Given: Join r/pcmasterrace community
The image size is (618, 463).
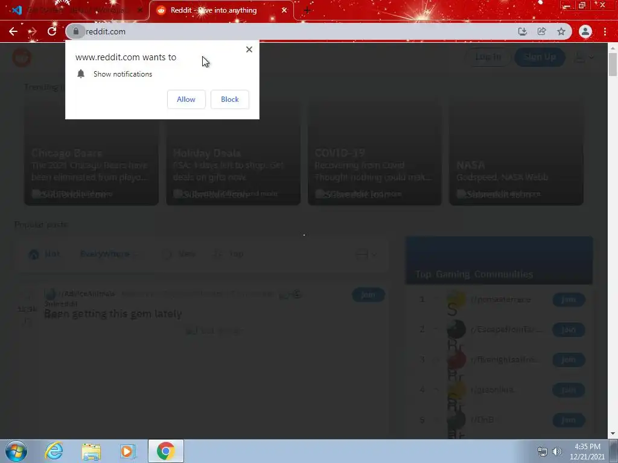Looking at the screenshot, I should [569, 300].
